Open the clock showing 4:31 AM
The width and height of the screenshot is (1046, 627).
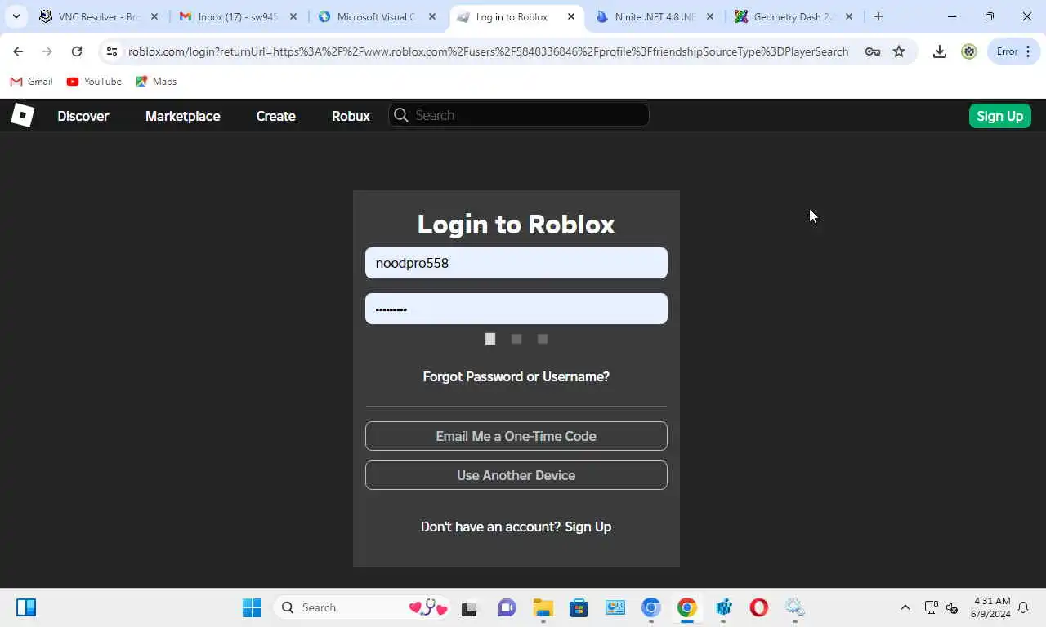coord(990,607)
